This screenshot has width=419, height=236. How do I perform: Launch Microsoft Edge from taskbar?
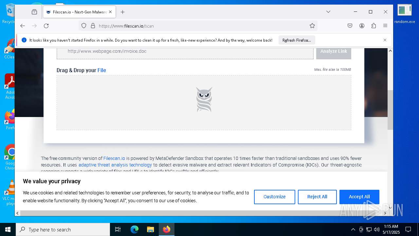coord(135,229)
